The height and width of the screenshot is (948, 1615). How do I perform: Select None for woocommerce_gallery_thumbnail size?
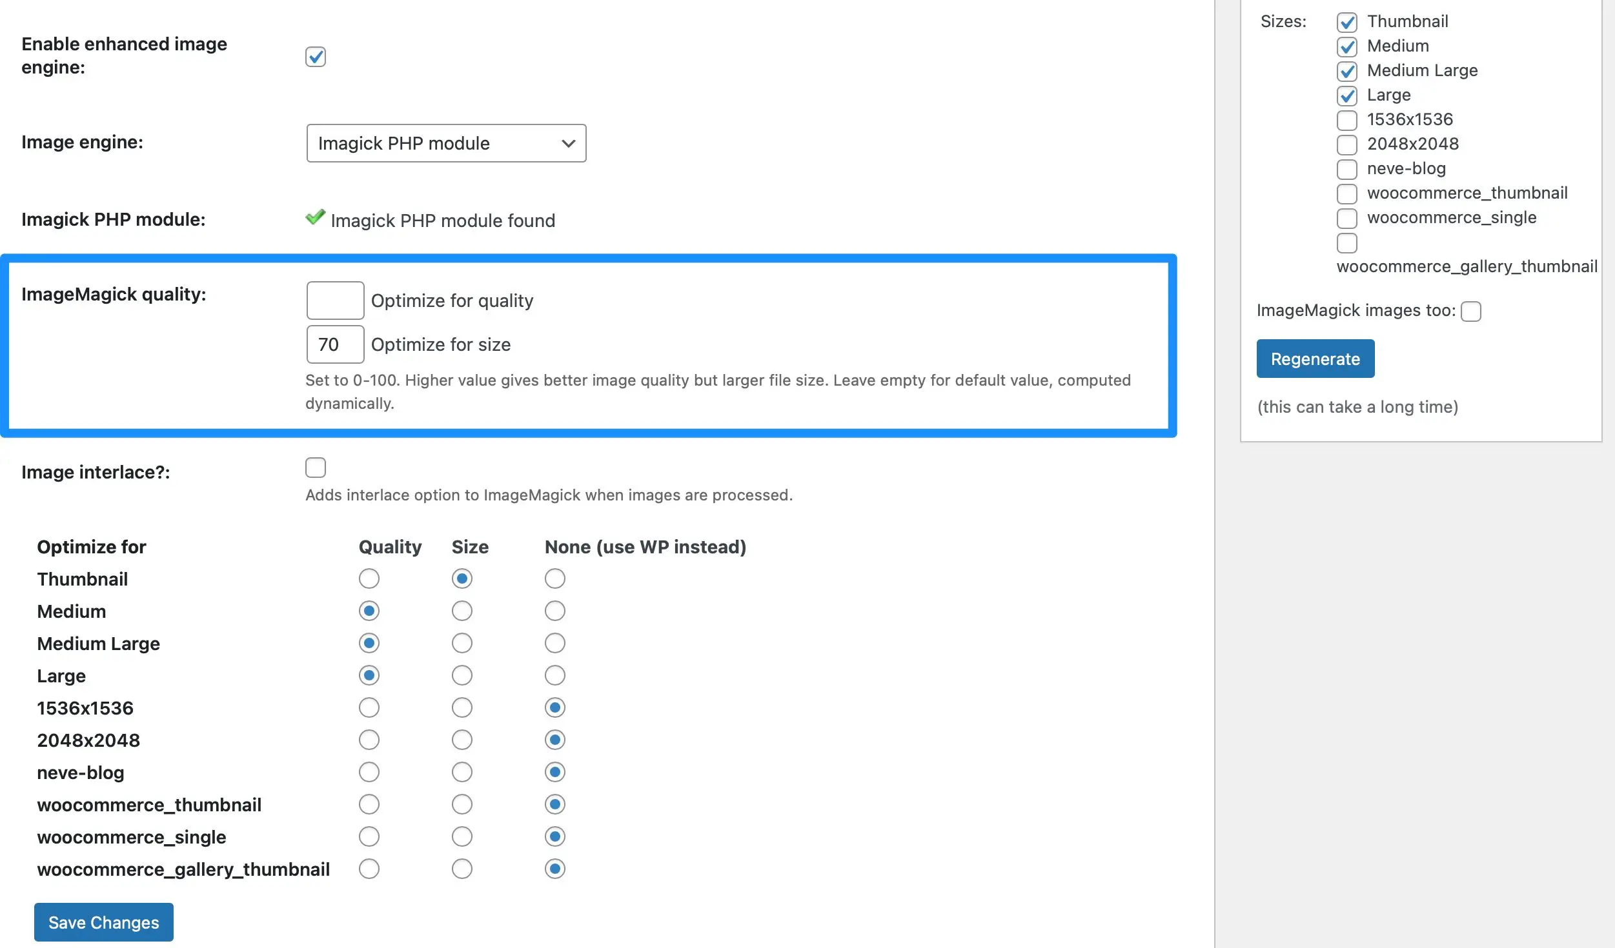[553, 869]
